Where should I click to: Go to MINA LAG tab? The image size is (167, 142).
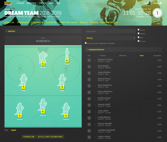(9, 22)
